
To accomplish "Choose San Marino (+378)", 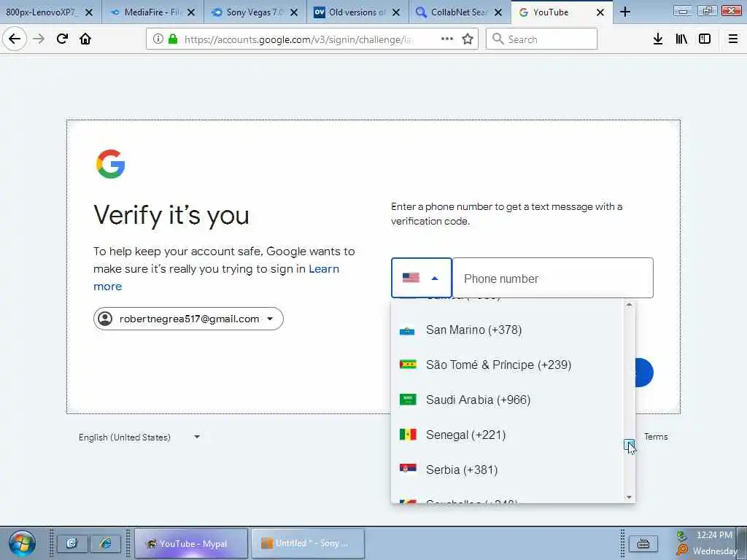I will pos(508,330).
